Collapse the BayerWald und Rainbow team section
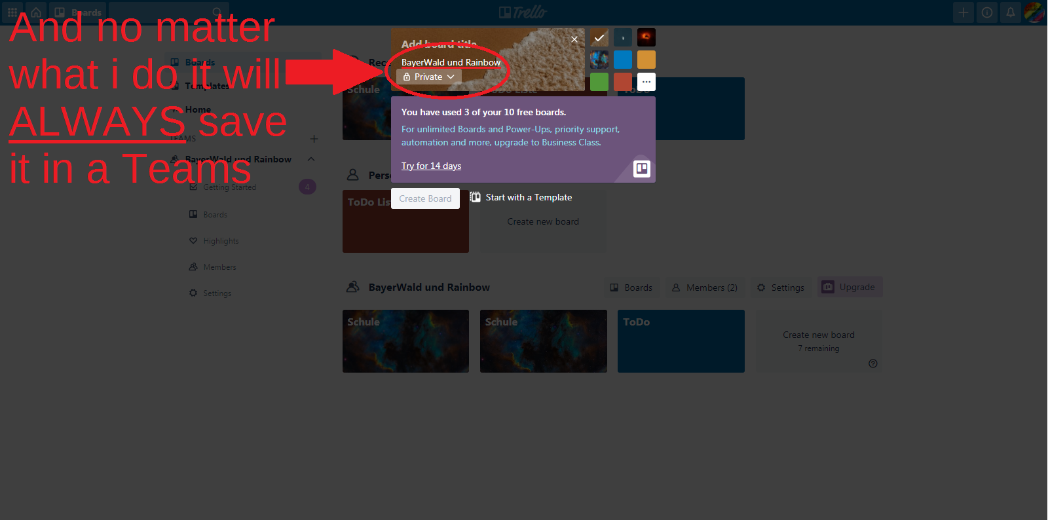This screenshot has height=520, width=1048. [311, 159]
